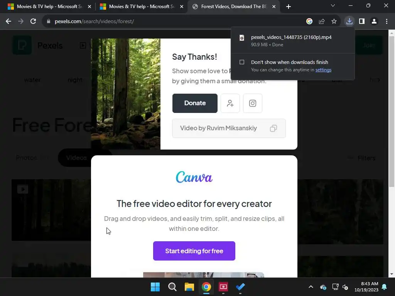
Task: Open the creator's Instagram icon
Action: click(253, 103)
